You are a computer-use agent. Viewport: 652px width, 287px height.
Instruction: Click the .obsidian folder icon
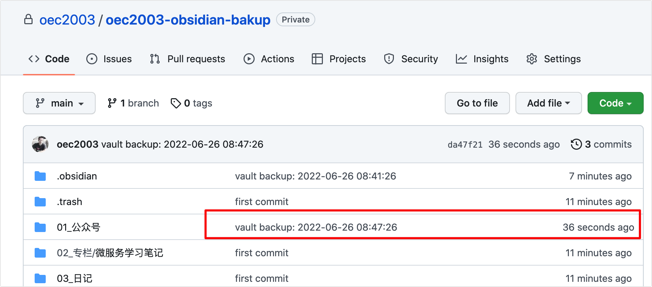40,176
